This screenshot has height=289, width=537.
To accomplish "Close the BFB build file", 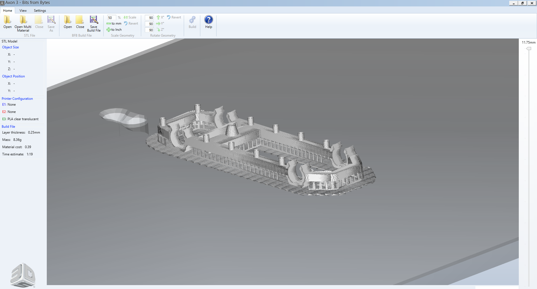I will coord(80,22).
